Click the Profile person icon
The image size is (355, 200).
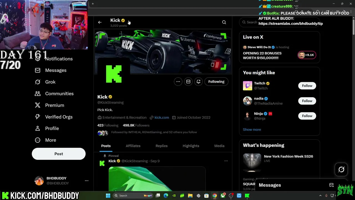[x=38, y=128]
